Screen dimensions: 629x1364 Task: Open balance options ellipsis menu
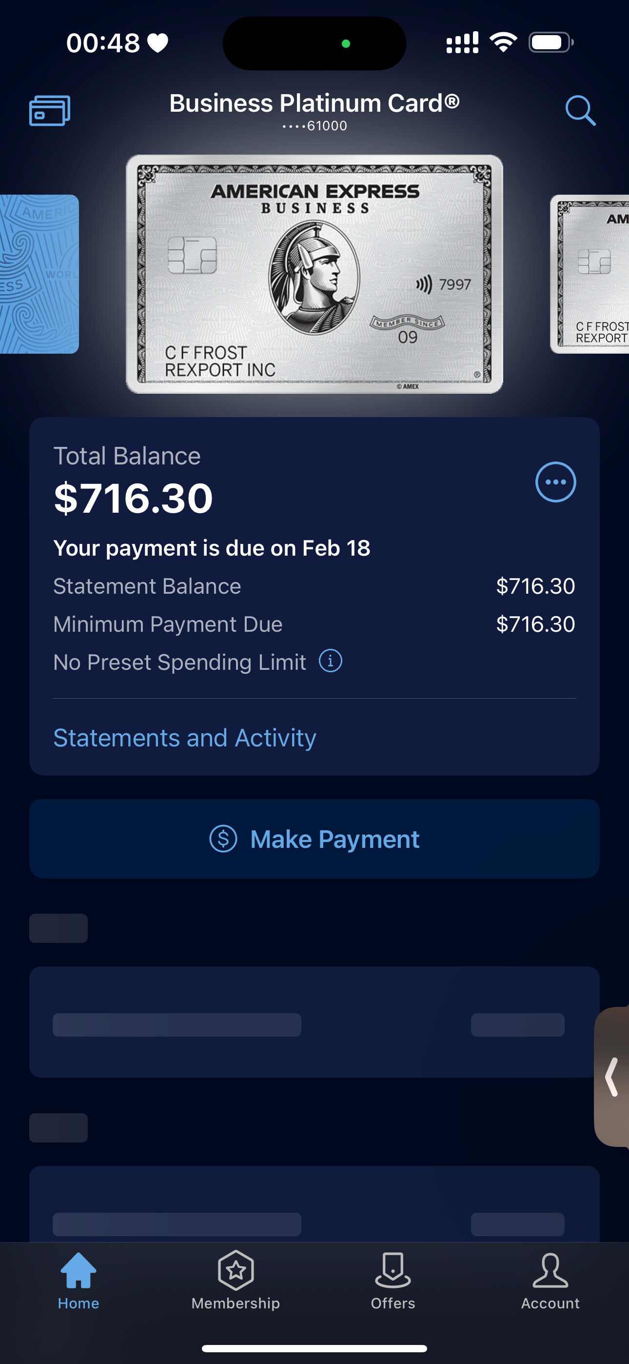555,482
